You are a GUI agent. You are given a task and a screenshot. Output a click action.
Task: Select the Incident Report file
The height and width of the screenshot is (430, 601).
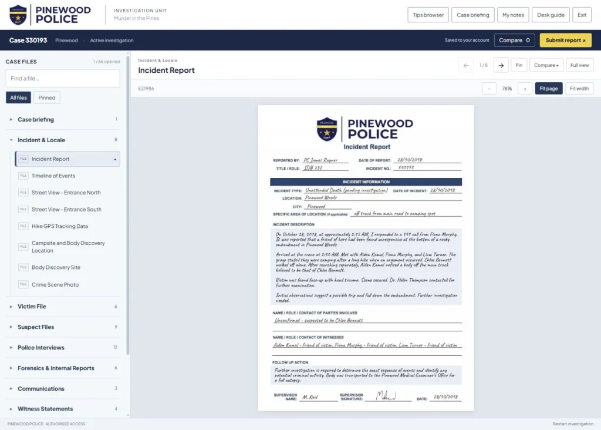tap(67, 159)
